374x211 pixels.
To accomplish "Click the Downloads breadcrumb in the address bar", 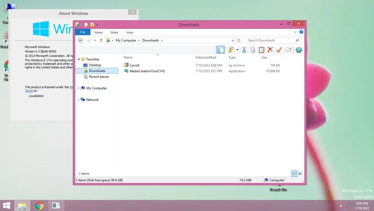I will coord(150,40).
